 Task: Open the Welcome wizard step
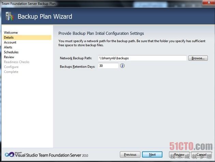[x=11, y=33]
